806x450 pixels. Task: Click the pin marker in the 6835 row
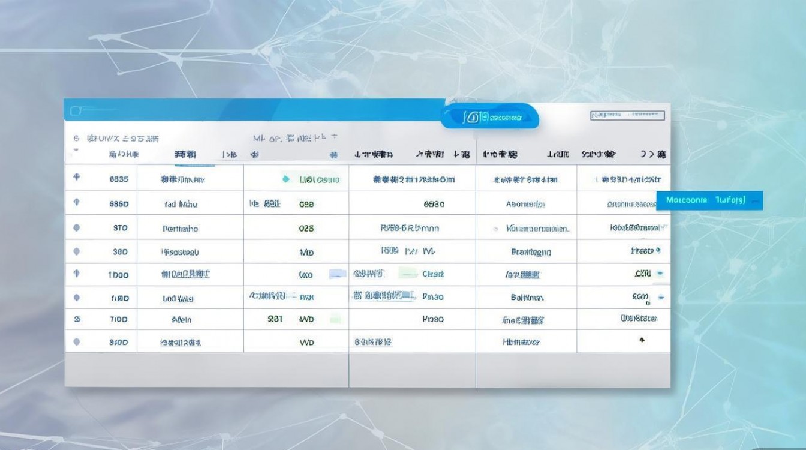click(x=76, y=178)
